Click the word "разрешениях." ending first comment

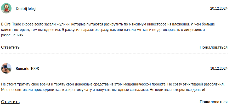[x=13, y=35]
